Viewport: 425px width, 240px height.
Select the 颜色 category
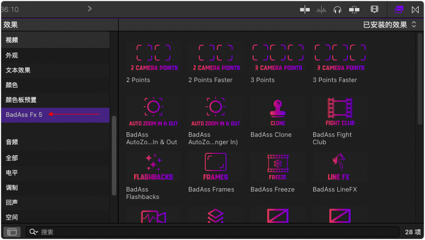[55, 85]
